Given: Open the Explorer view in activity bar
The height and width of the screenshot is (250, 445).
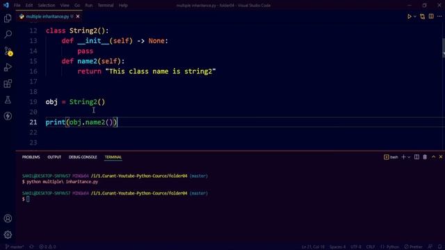Looking at the screenshot, I should (x=8, y=19).
